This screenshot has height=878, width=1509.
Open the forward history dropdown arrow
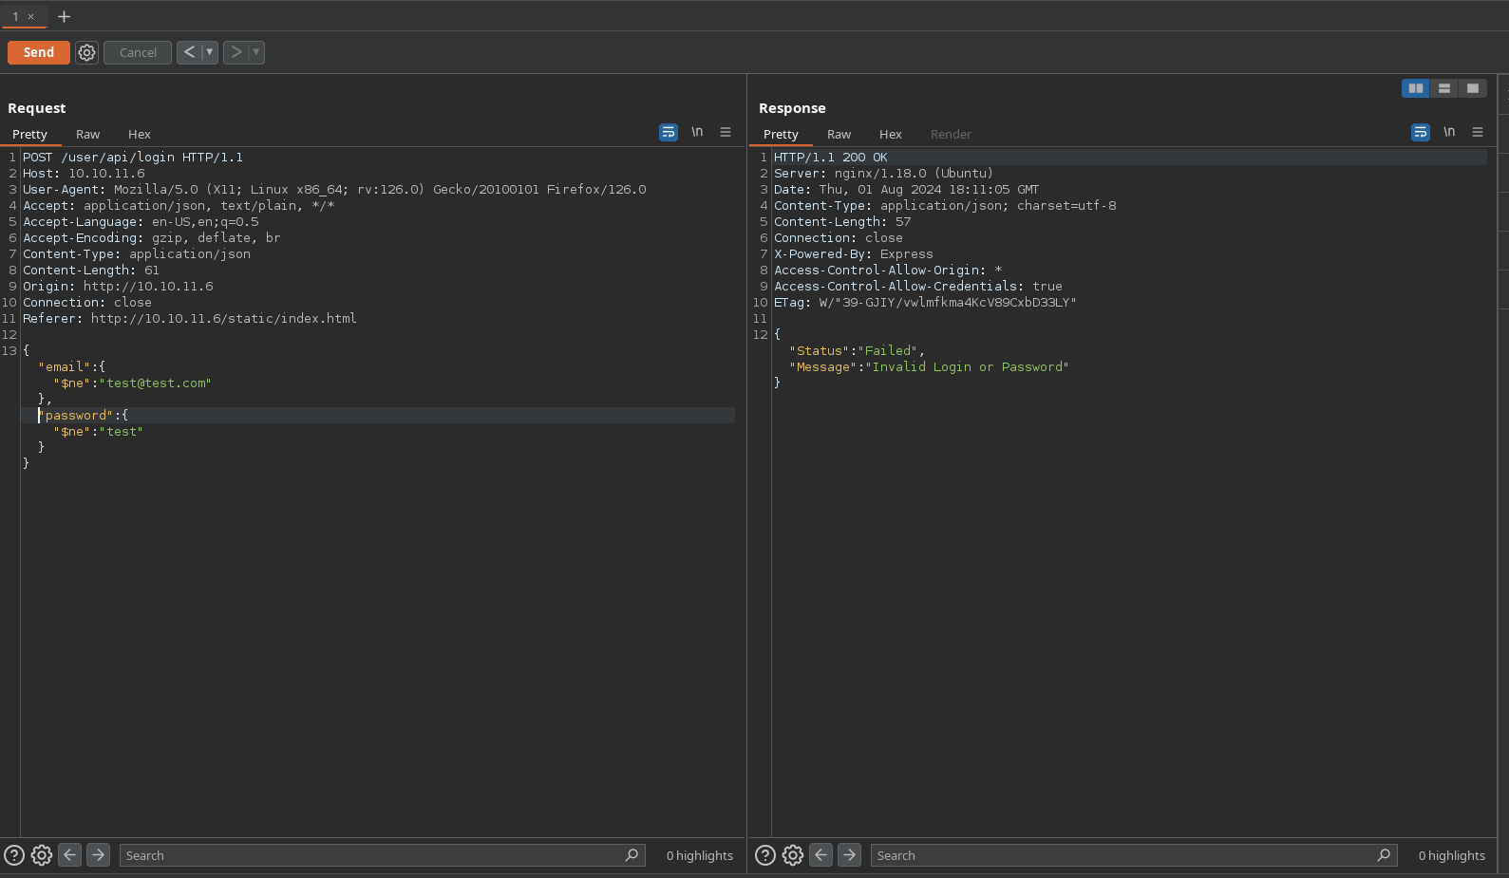tap(256, 52)
